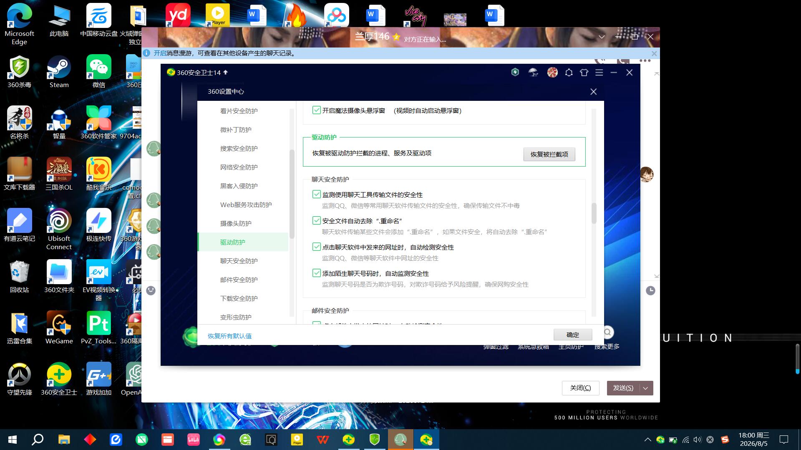Click 确定 to confirm settings
801x450 pixels.
point(573,335)
